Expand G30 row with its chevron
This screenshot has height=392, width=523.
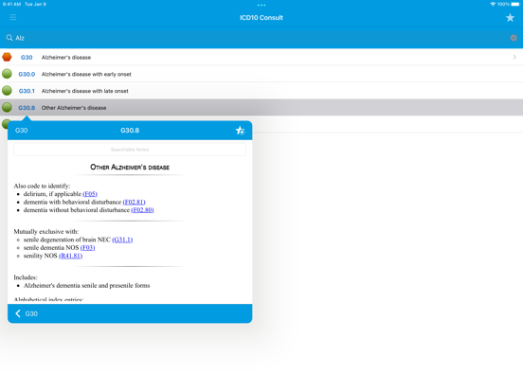pyautogui.click(x=514, y=57)
